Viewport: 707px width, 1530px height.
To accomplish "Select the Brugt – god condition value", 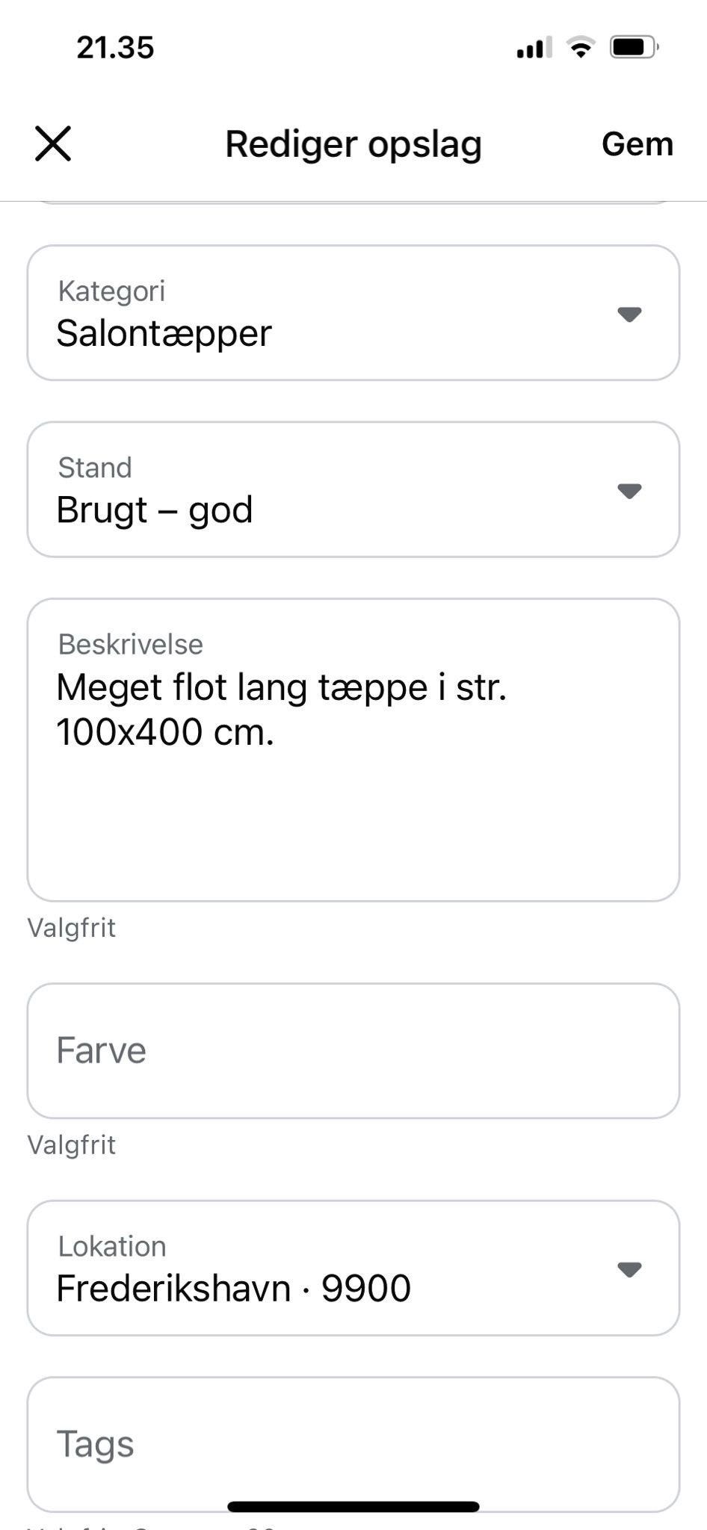I will click(x=155, y=510).
